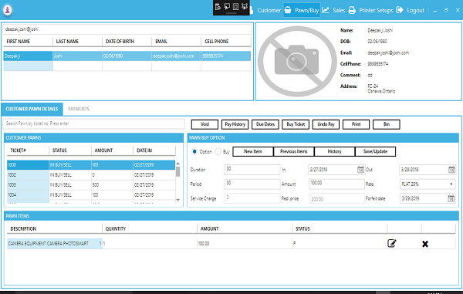Click the DESCRIPTION column header in Pawn Items
463x294 pixels.
coord(55,228)
